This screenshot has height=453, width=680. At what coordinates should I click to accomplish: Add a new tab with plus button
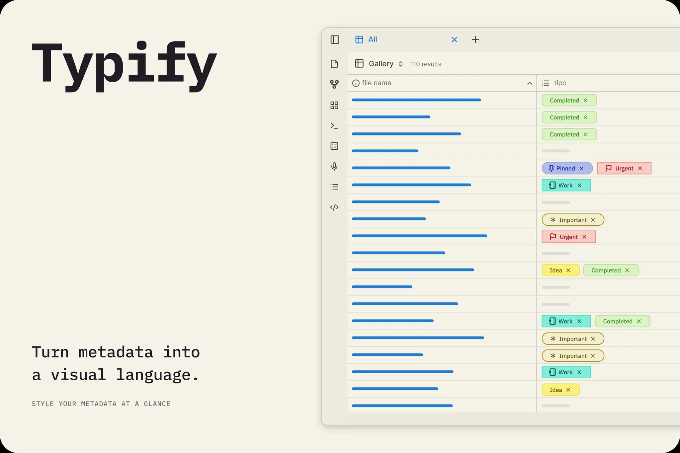(x=475, y=40)
